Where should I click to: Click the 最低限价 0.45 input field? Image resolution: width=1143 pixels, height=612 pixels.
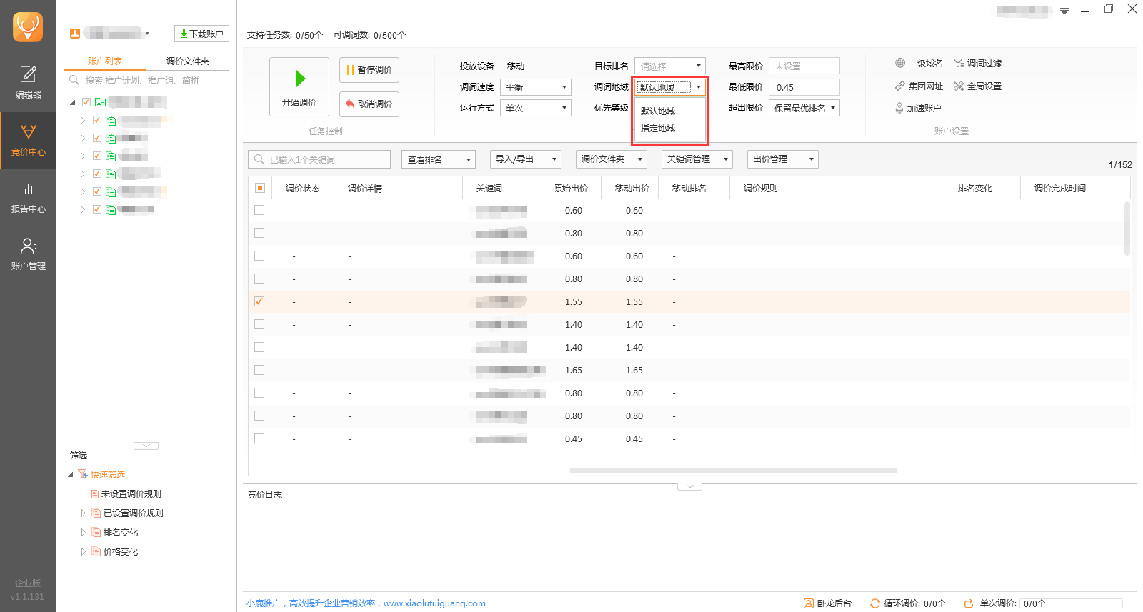pos(804,87)
